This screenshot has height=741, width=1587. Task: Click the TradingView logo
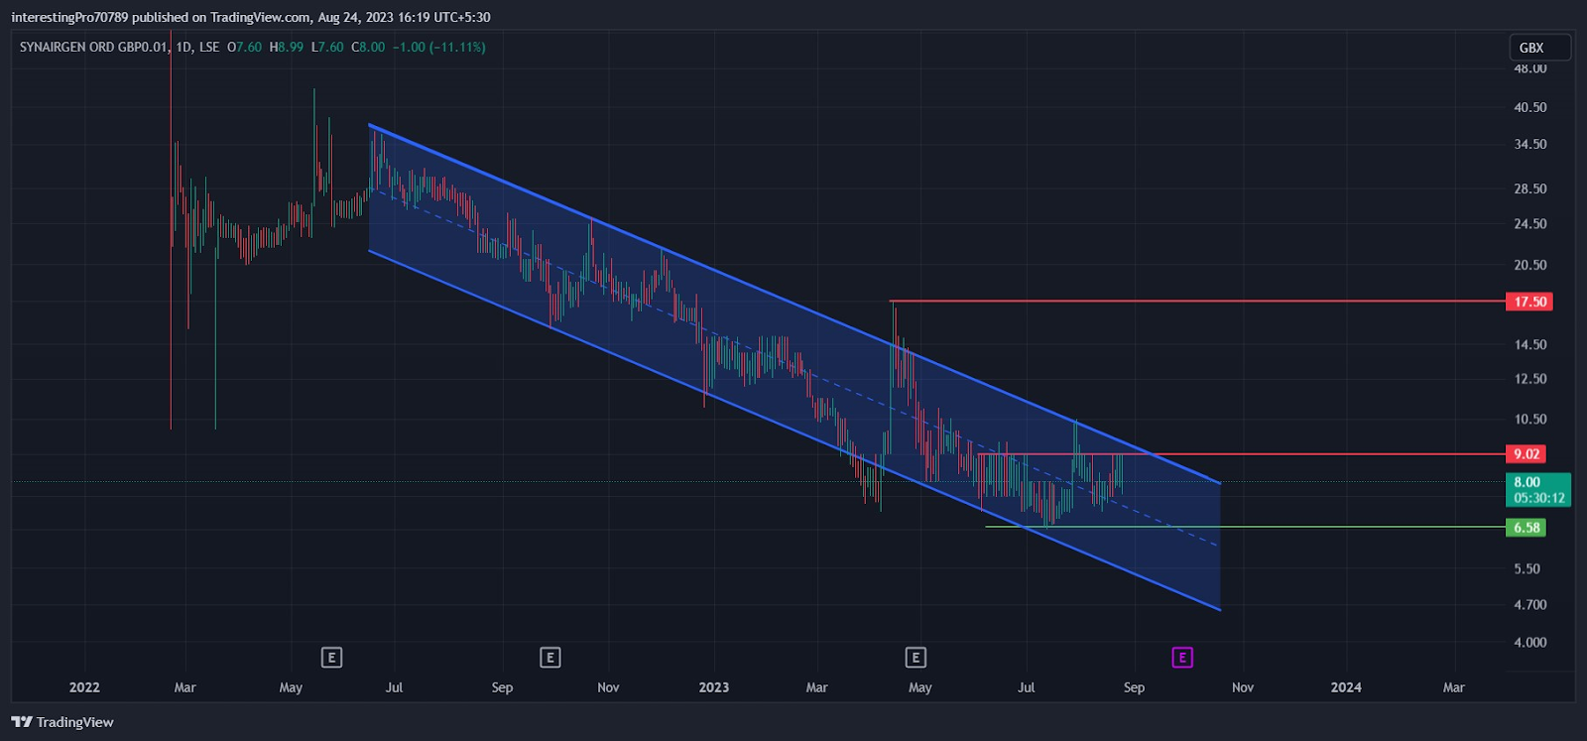point(62,722)
